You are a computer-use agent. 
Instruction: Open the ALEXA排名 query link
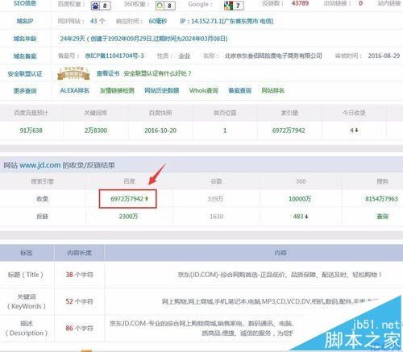(x=74, y=90)
